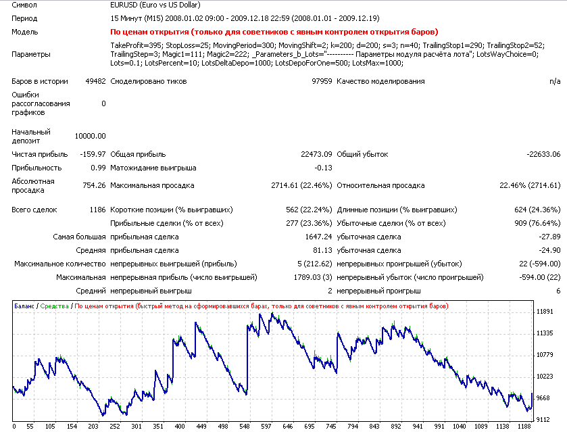Viewport: 567px width, 432px height.
Task: Click chart x-axis label '1188'
Action: [524, 427]
